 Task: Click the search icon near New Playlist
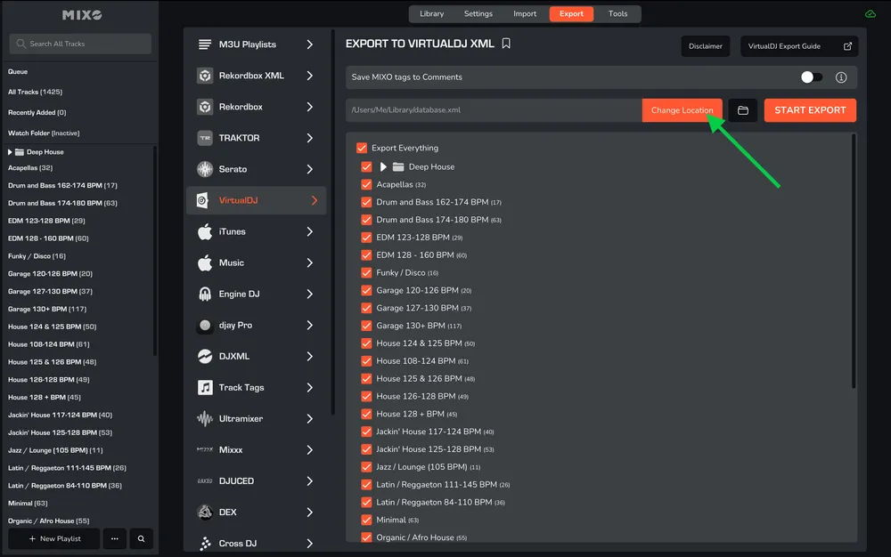coord(139,539)
